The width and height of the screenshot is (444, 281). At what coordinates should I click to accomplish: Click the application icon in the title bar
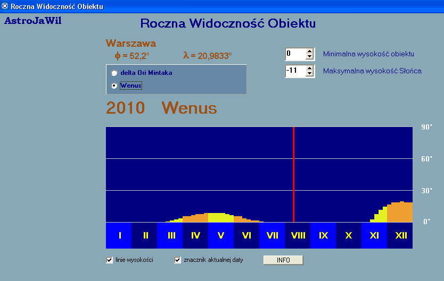pos(5,6)
